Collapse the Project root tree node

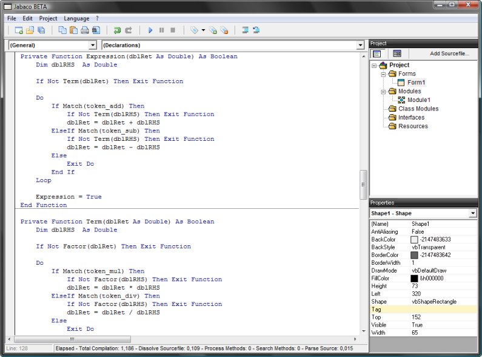374,66
